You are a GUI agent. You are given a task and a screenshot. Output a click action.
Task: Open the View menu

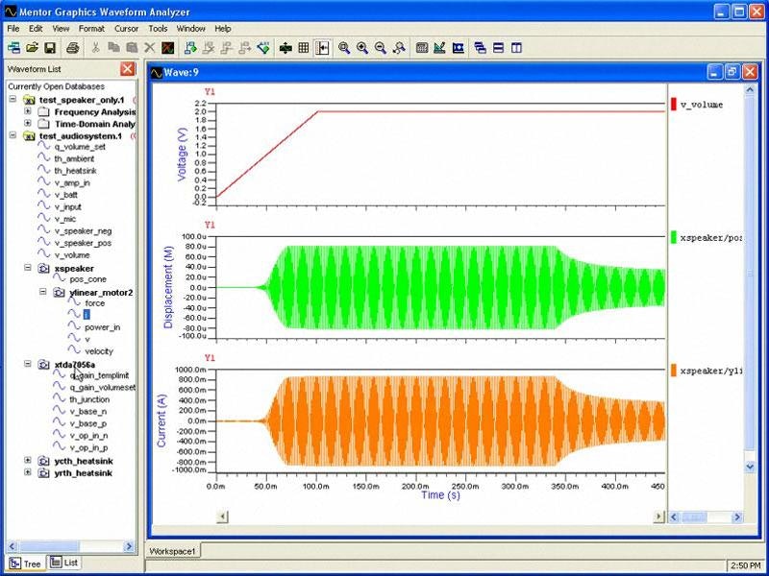click(61, 29)
